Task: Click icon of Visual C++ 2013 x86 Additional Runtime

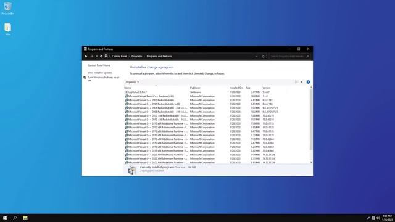Action: pyautogui.click(x=127, y=147)
